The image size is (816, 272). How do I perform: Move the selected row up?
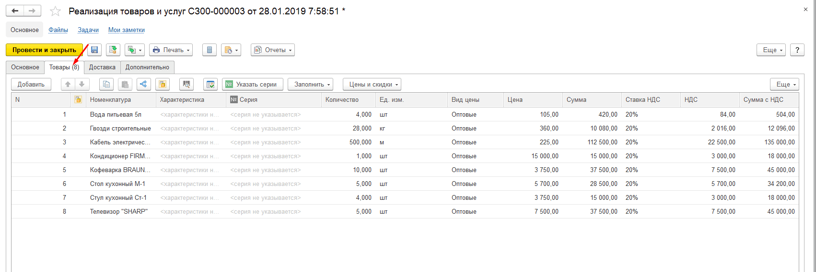68,84
